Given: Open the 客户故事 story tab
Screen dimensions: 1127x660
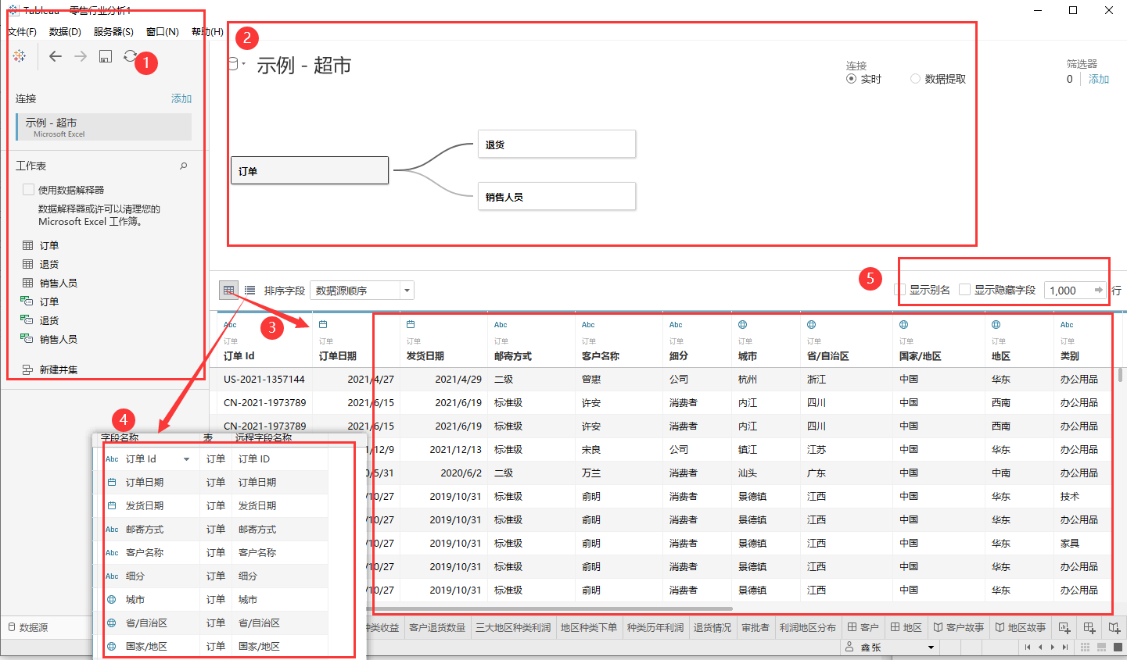Looking at the screenshot, I should click(x=958, y=627).
